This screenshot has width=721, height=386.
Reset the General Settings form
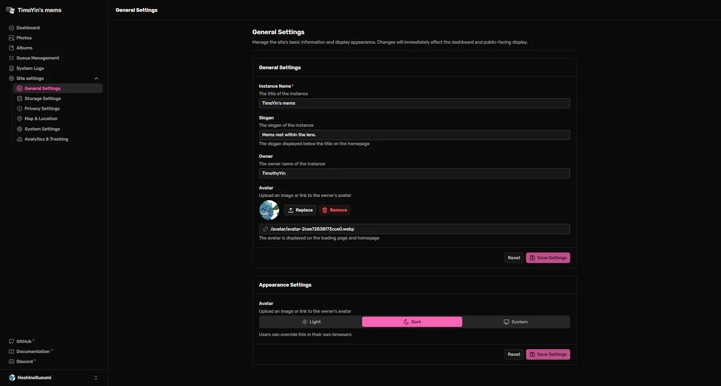tap(514, 258)
